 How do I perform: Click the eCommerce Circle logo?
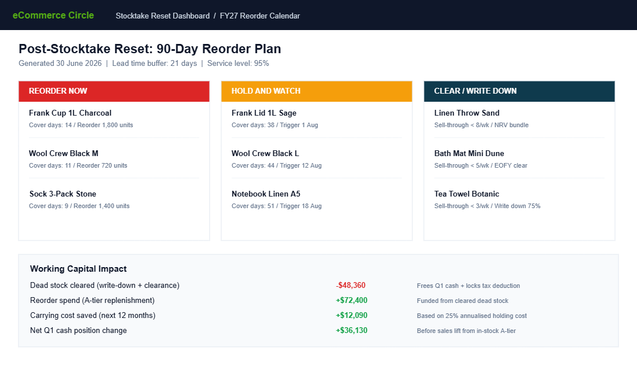53,16
